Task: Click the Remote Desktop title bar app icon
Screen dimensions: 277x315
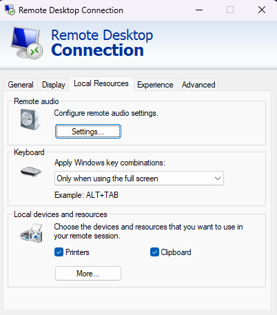Action: pyautogui.click(x=10, y=10)
